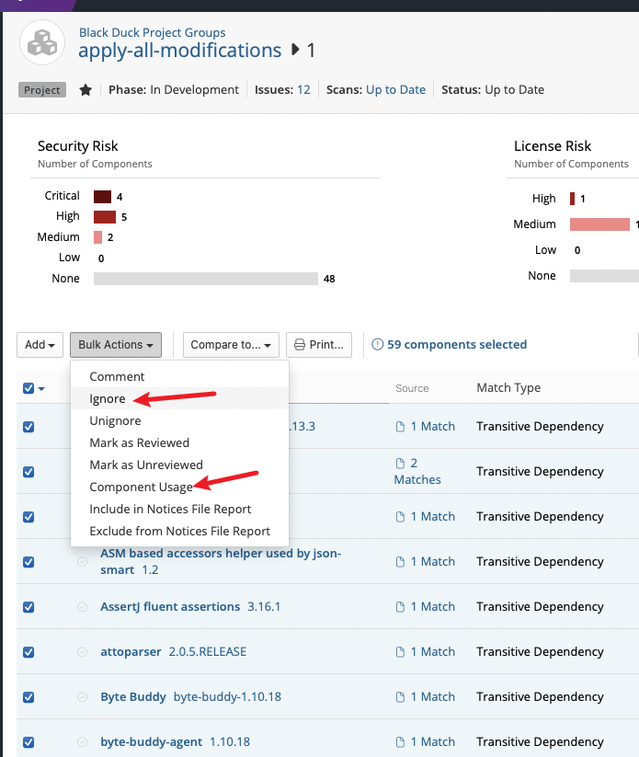Screen dimensions: 639x757
Task: Click the document icon in AssertJ row
Action: point(400,607)
